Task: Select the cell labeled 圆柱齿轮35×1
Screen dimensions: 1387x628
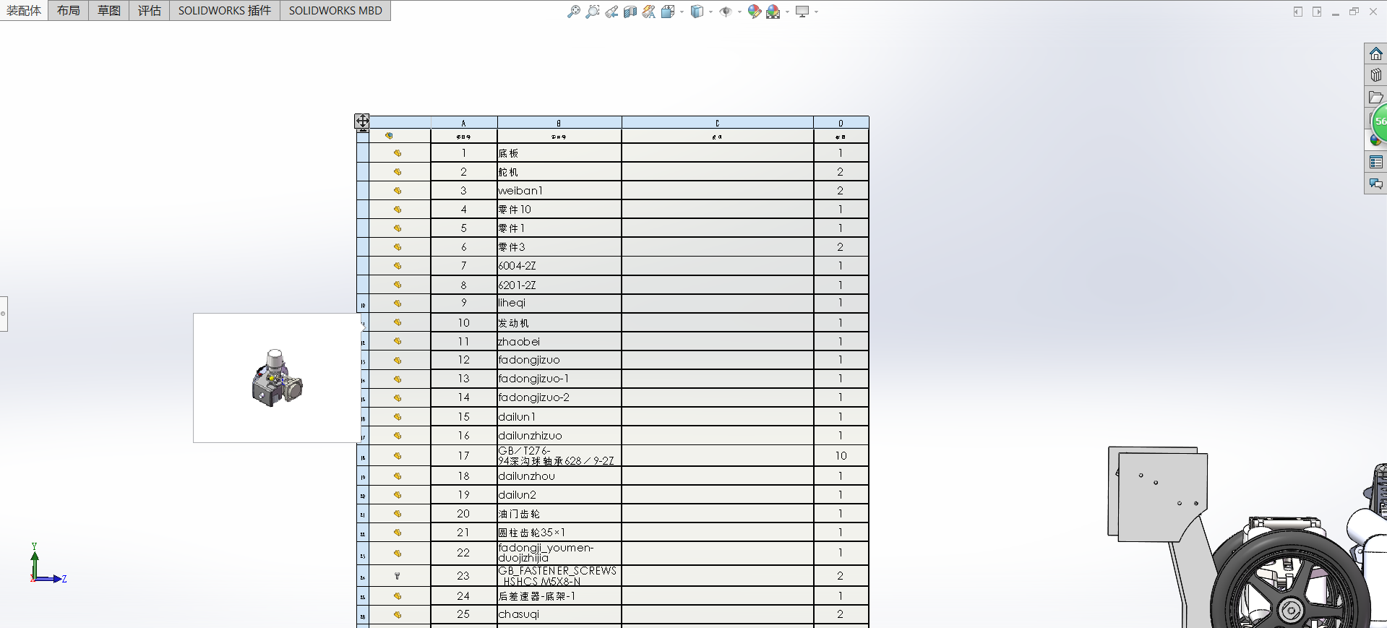Action: point(559,533)
